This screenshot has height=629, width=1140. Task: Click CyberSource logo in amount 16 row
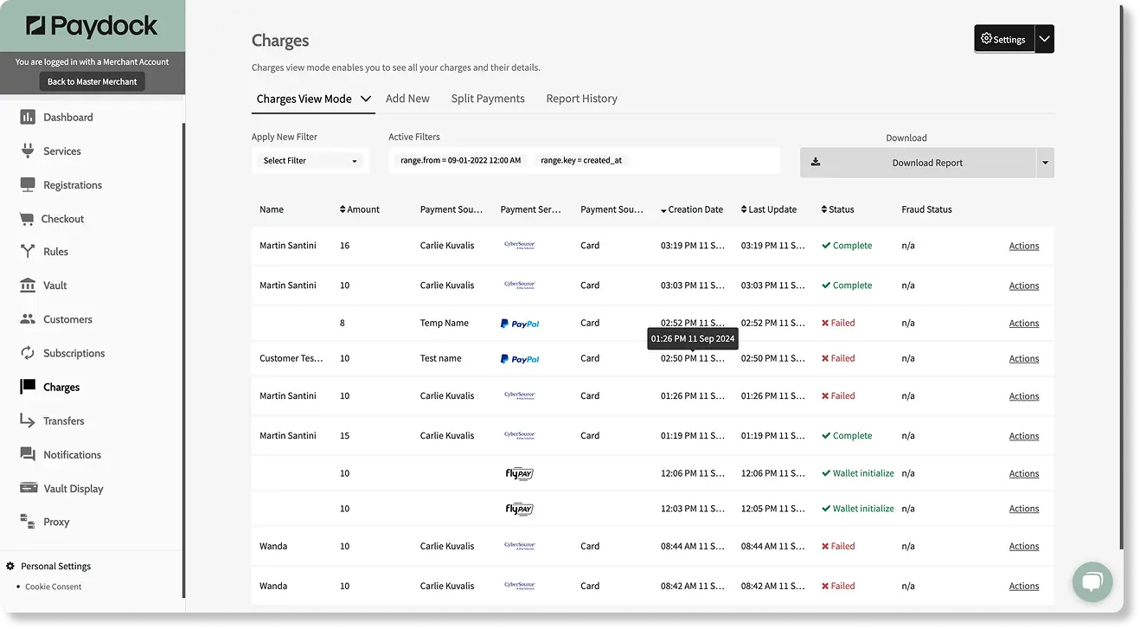point(520,246)
